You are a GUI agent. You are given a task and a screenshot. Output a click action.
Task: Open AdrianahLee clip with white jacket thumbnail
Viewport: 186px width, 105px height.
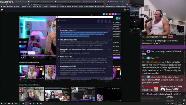pos(32,72)
